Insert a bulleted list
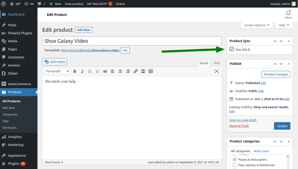The height and width of the screenshot is (169, 298). click(90, 71)
